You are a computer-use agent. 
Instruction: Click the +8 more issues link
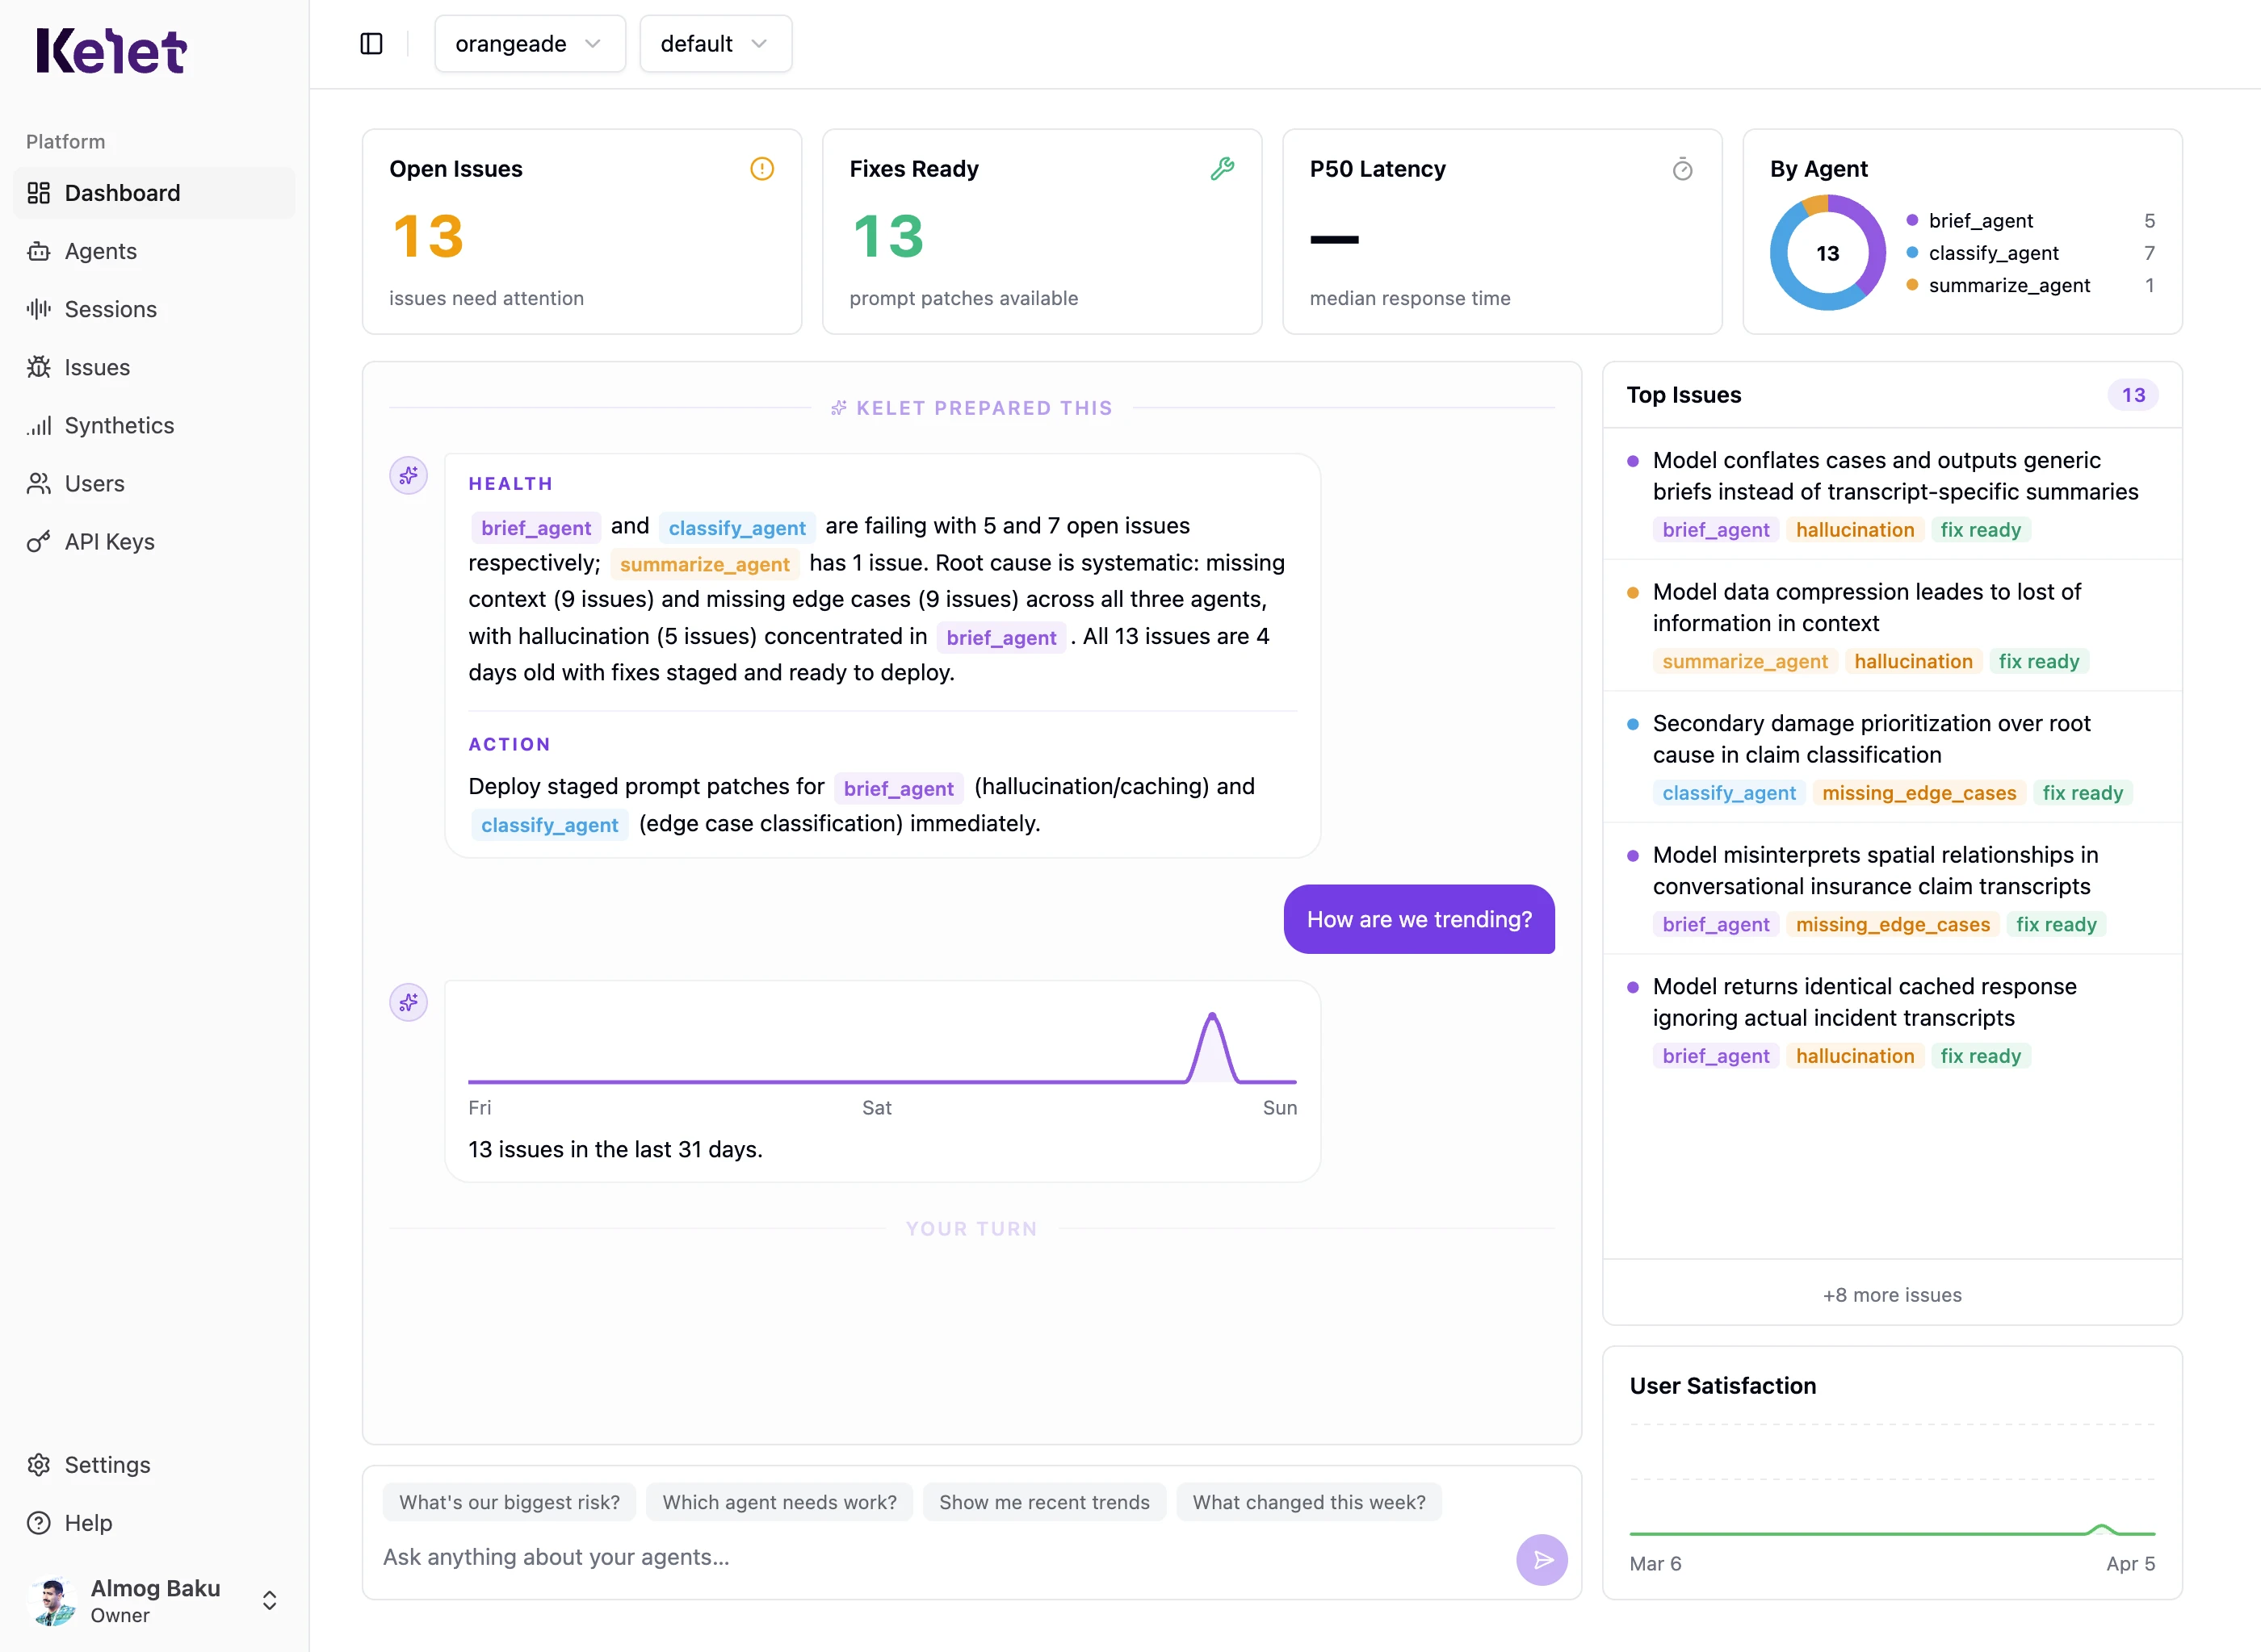[1891, 1294]
